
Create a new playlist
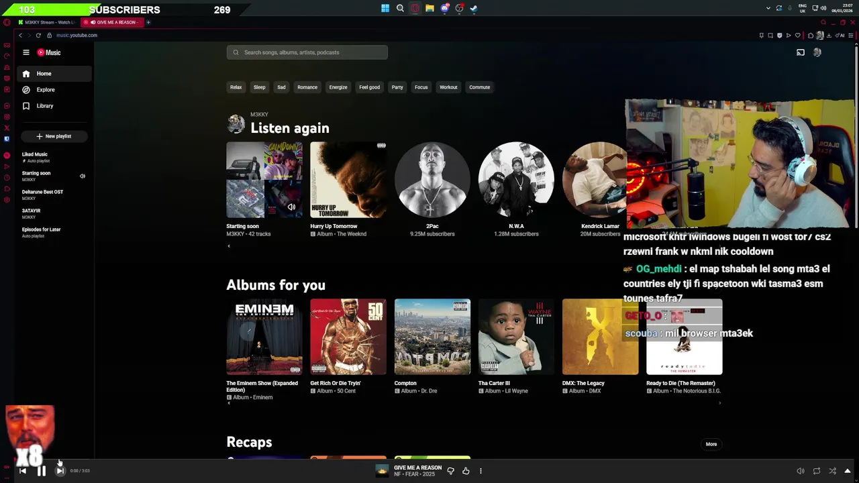click(x=54, y=136)
